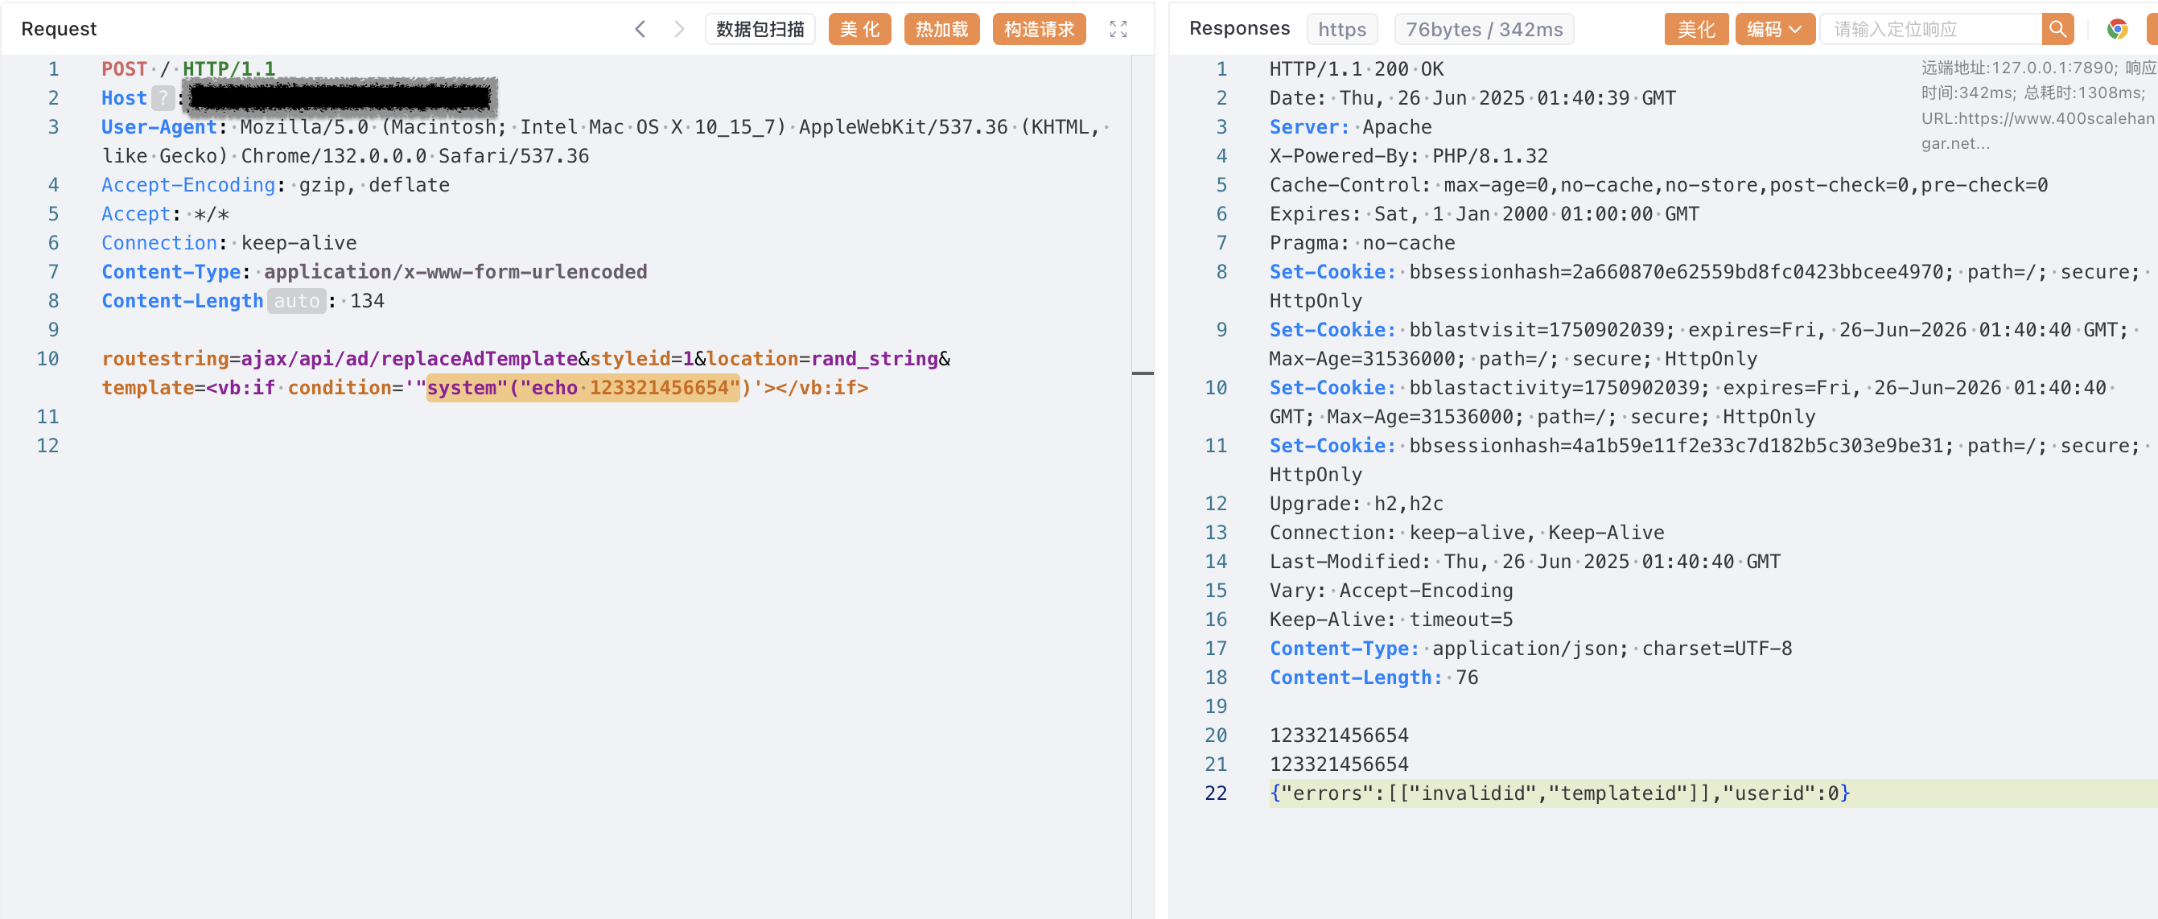The width and height of the screenshot is (2158, 919).
Task: Focus the 请输入定位响应 search field
Action: (x=1929, y=29)
